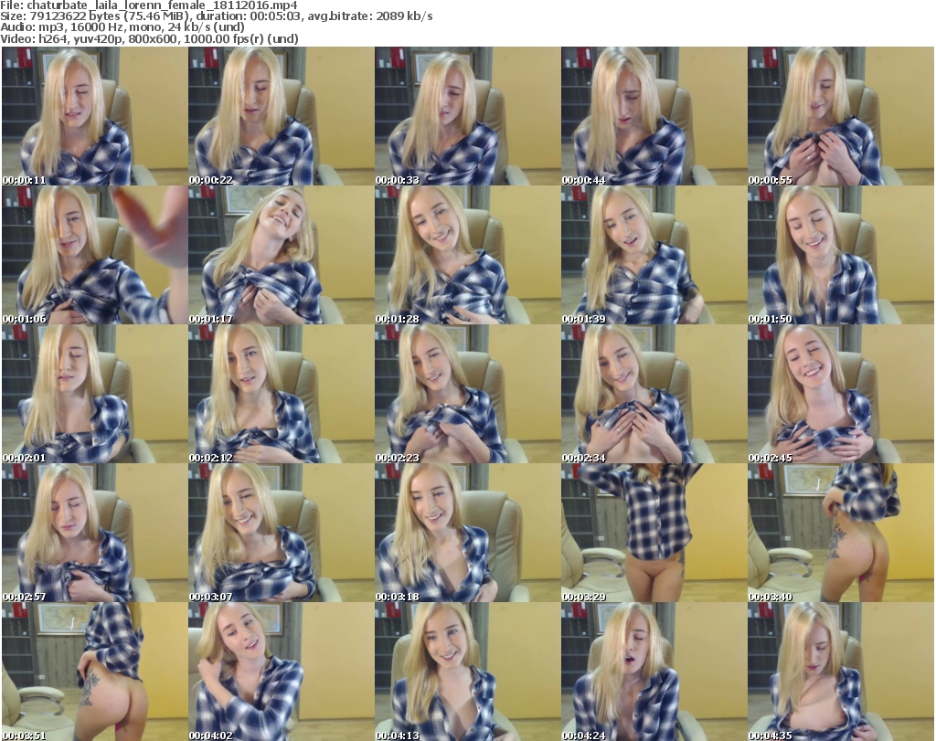Open the frame stamped 00:01:50

[841, 255]
